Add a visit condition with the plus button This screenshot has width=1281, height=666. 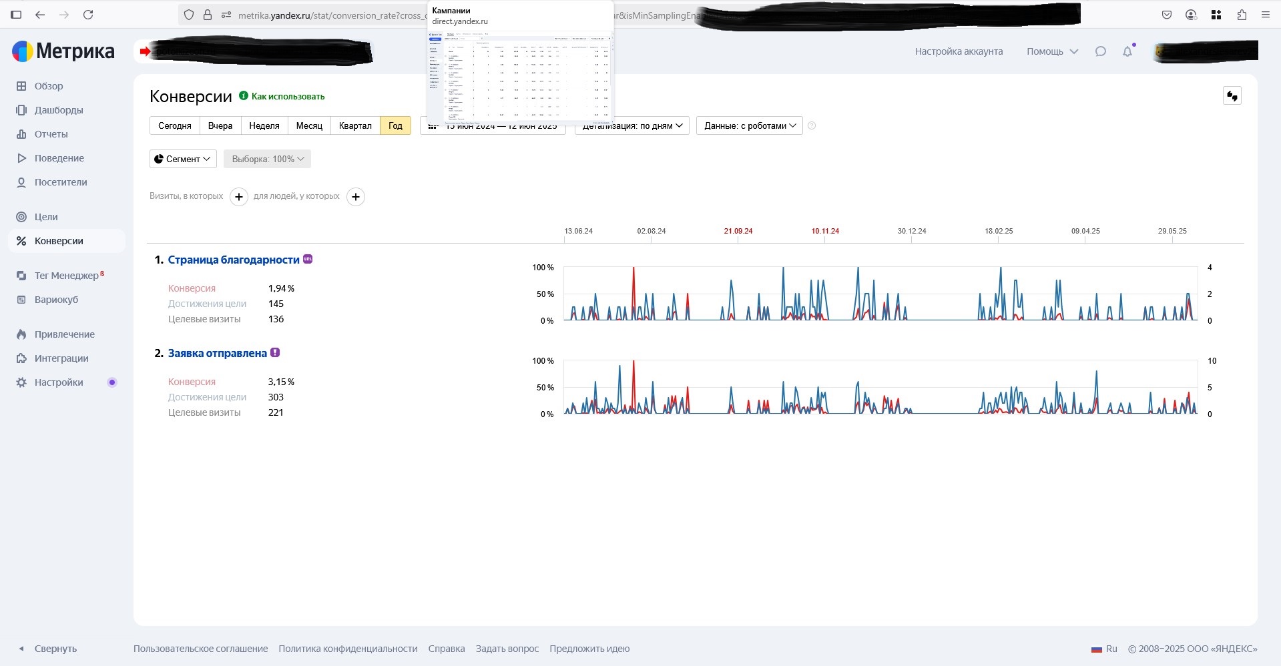pos(239,197)
